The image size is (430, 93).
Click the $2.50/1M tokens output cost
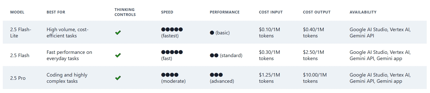click(x=313, y=55)
